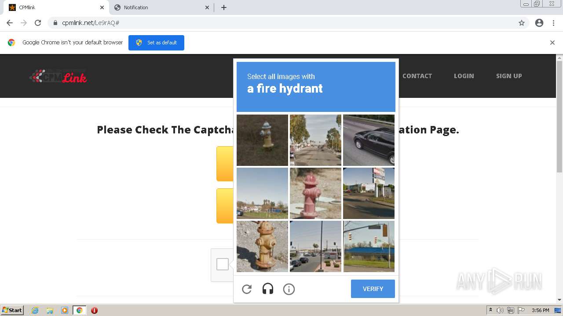Click the VERIFY button

(x=373, y=289)
